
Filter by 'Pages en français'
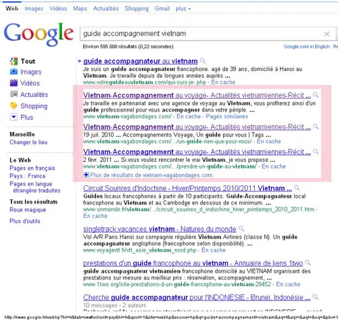[32, 168]
